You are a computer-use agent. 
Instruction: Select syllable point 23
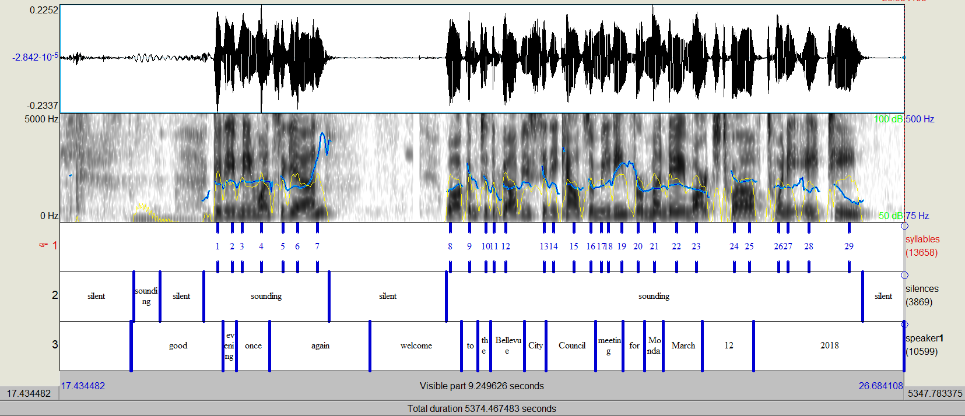(696, 246)
